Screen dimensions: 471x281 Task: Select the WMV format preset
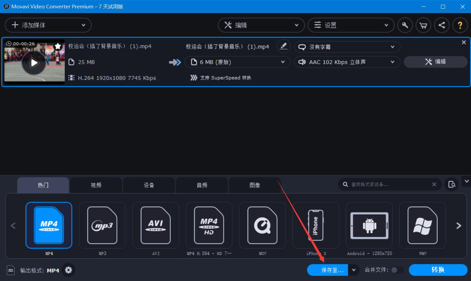coord(422,225)
